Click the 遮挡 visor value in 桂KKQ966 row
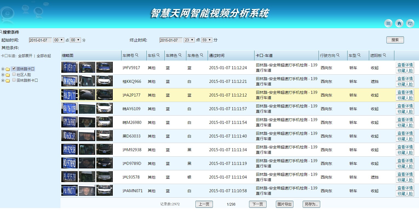419x213 pixels. pyautogui.click(x=375, y=81)
